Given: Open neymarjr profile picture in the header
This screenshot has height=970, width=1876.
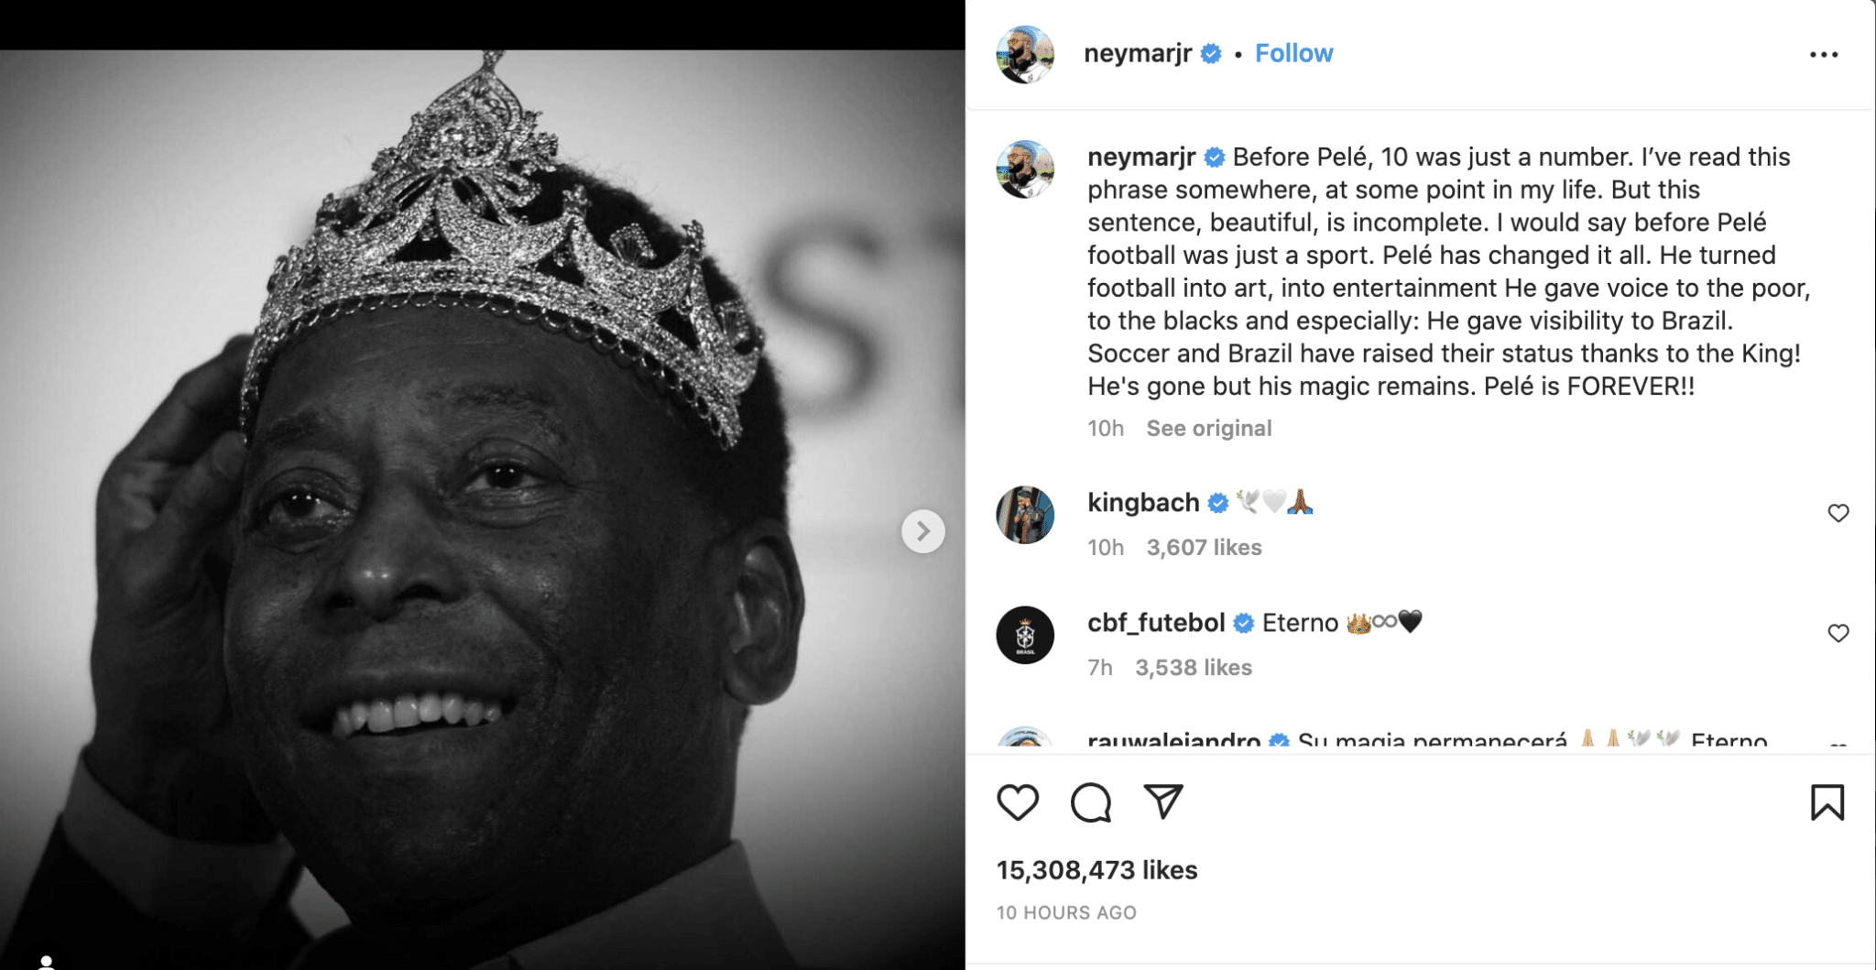Looking at the screenshot, I should point(1025,54).
